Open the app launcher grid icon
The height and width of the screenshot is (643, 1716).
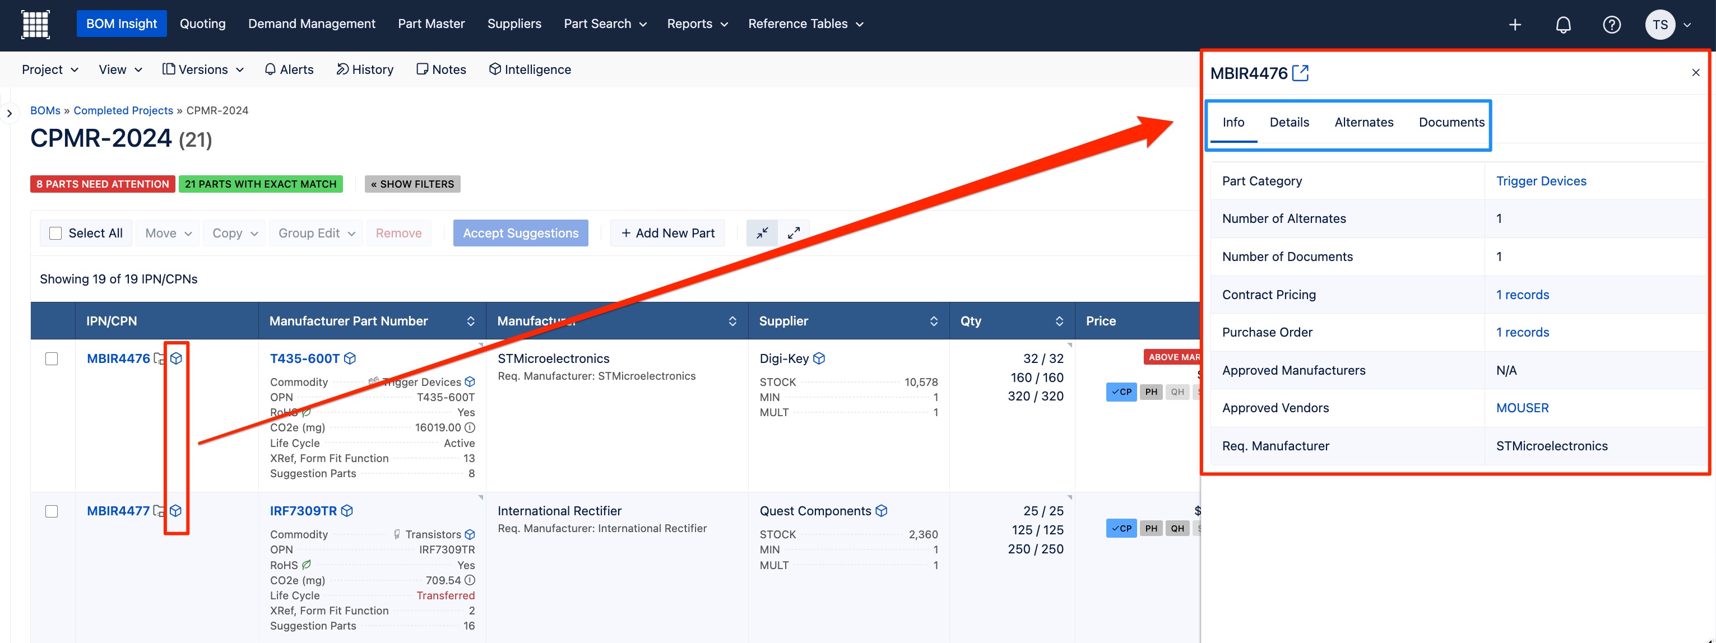pos(35,25)
